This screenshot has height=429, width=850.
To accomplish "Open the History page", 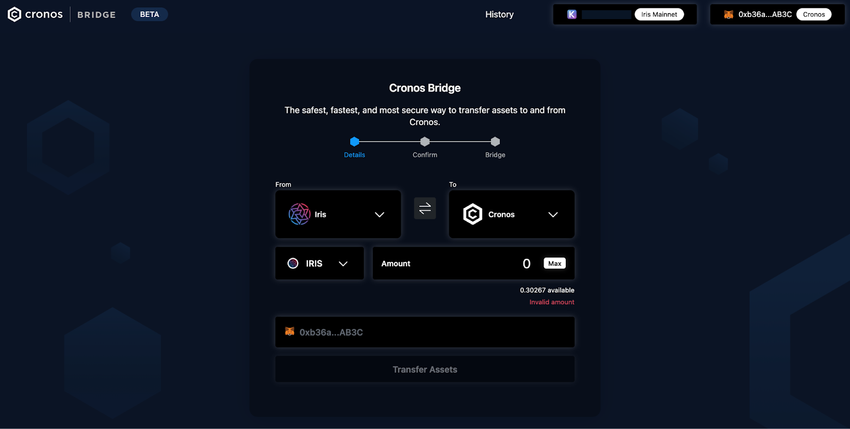I will coord(499,14).
